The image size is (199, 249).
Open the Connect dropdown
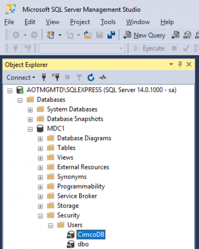coord(21,78)
